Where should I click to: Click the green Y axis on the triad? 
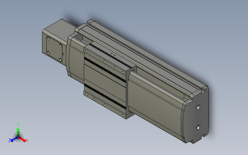click(18, 132)
